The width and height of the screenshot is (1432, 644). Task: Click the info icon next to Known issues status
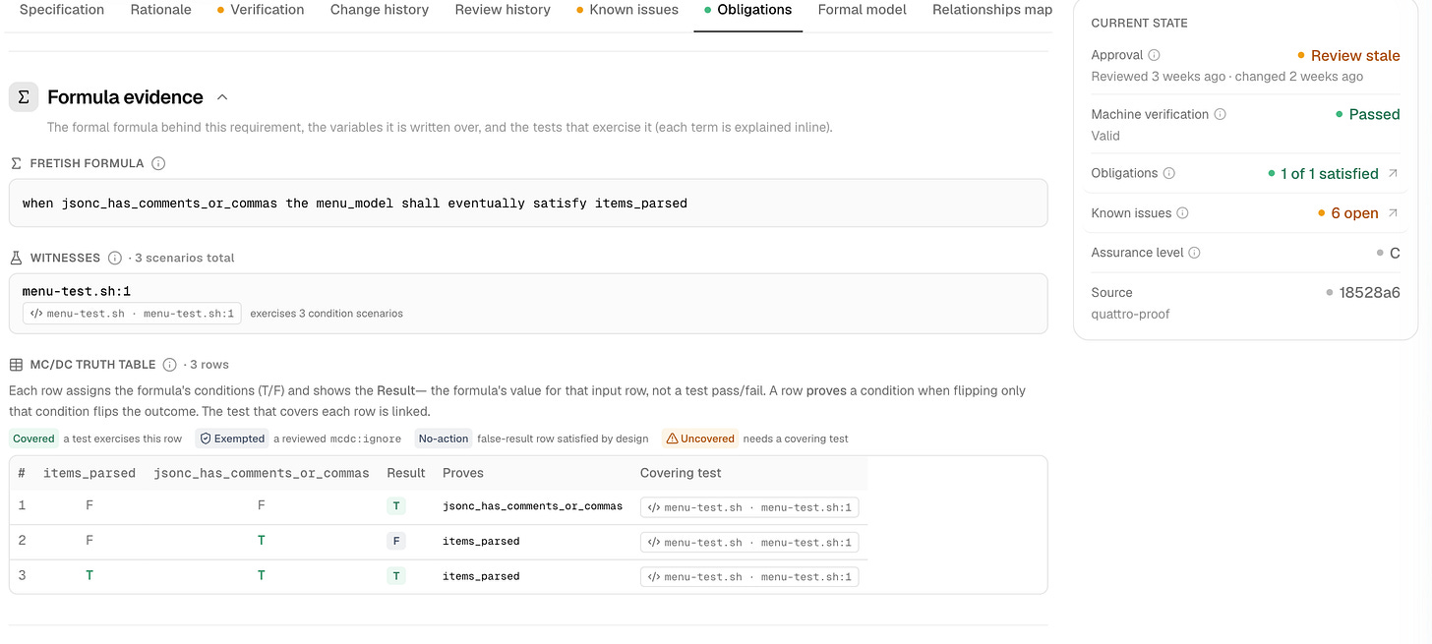1182,212
